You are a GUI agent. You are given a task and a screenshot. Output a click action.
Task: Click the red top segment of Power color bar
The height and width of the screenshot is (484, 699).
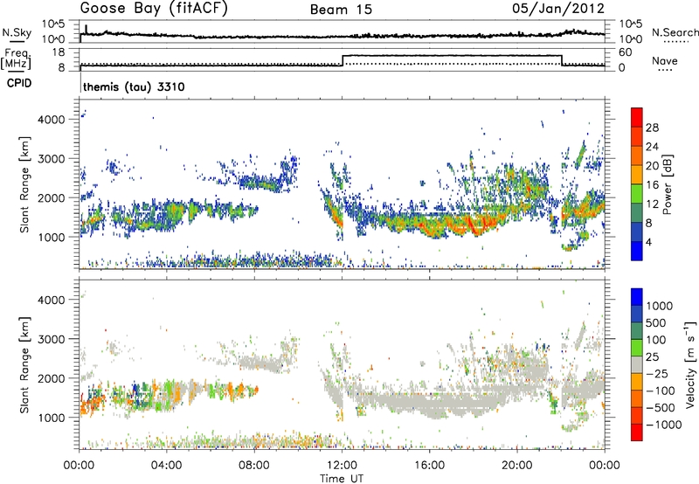point(637,117)
